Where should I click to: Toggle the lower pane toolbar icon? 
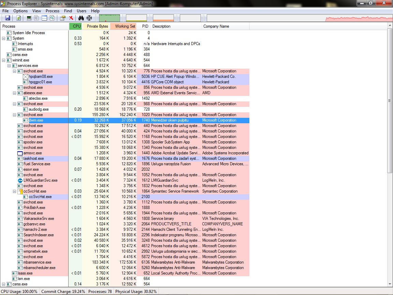point(44,18)
